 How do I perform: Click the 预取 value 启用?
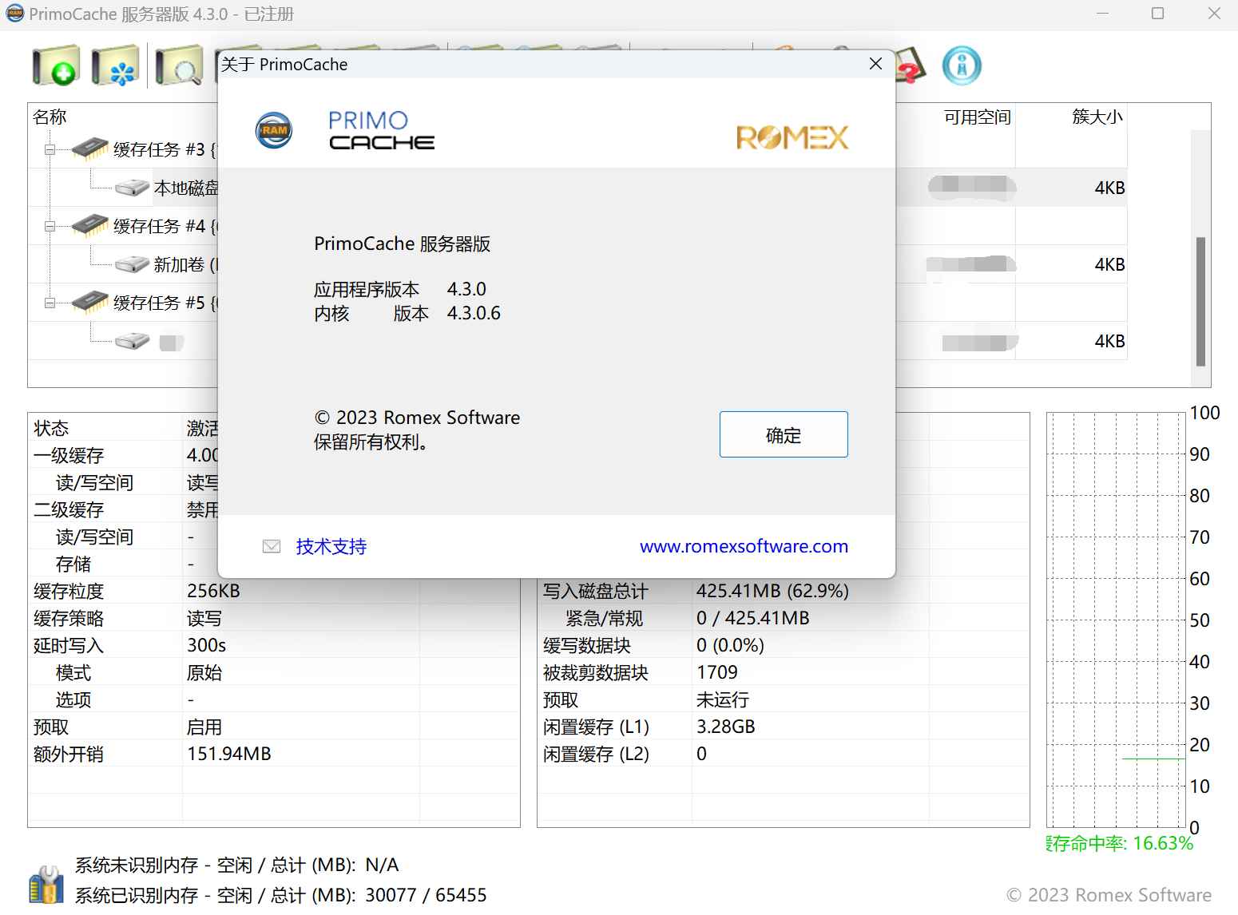pyautogui.click(x=204, y=727)
